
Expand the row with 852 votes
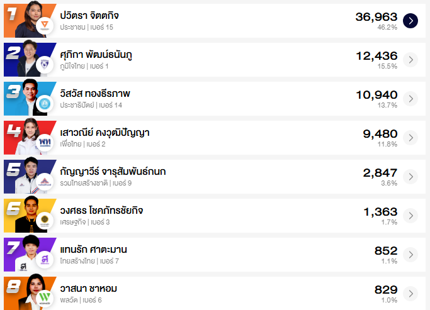point(410,255)
